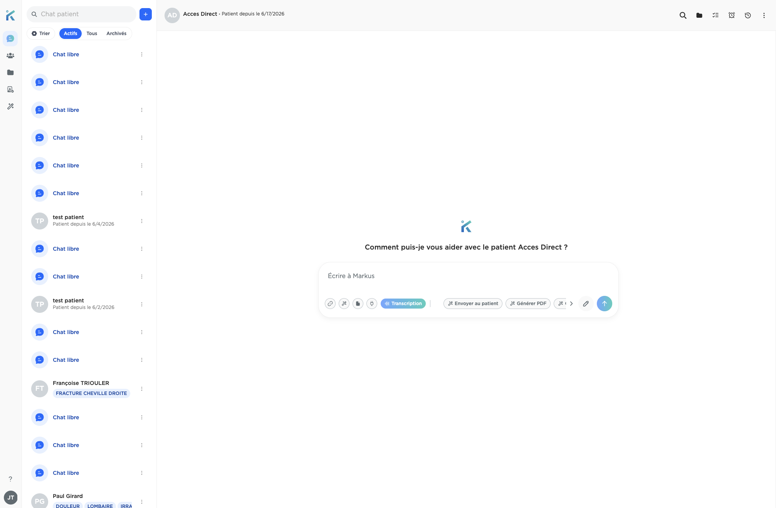Viewport: 776px width, 508px height.
Task: Click the plug connector icon in message box
Action: (x=372, y=304)
